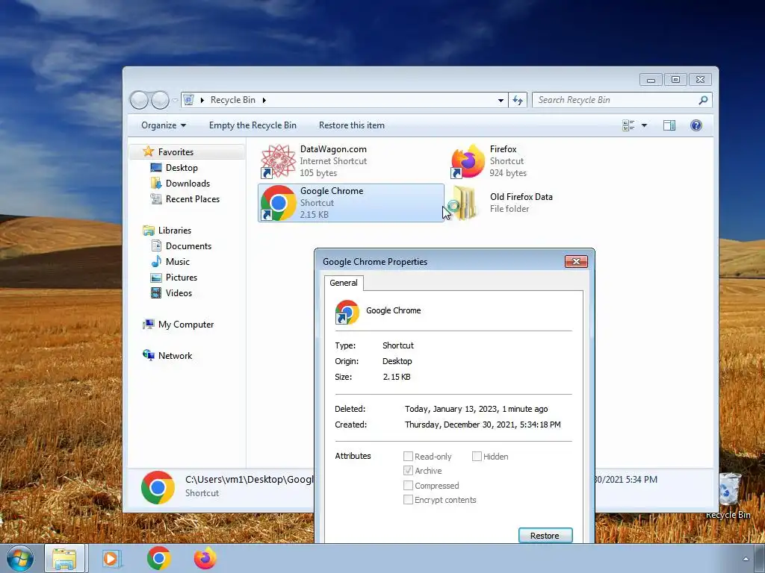Select the Firefox shortcut icon in Recycle Bin
The width and height of the screenshot is (765, 573).
coord(468,161)
